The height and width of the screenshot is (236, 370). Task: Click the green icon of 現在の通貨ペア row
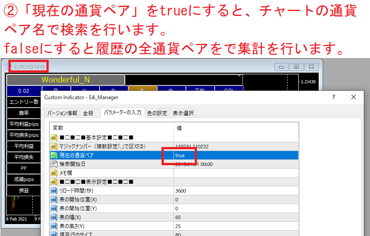[54, 155]
